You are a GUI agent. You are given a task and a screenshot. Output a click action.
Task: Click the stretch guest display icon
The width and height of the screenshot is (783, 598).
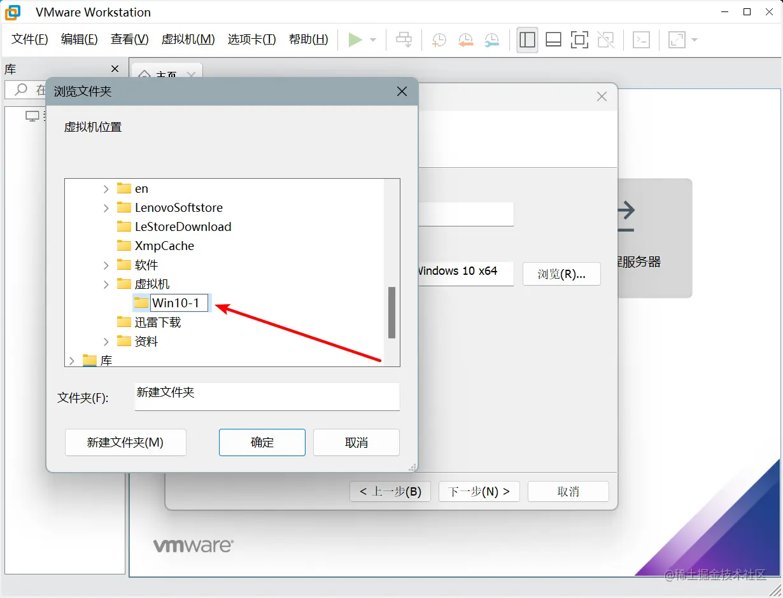[x=676, y=40]
